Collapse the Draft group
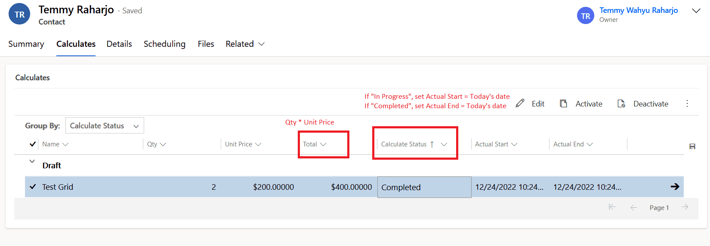The height and width of the screenshot is (246, 710). coord(32,161)
